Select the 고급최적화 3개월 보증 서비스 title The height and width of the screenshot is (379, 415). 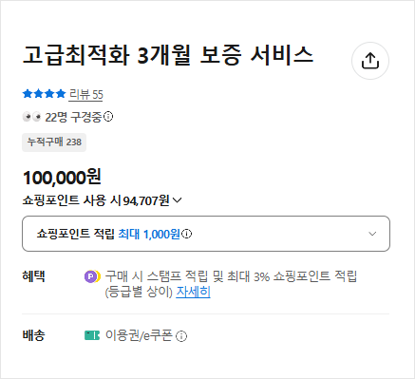[168, 55]
